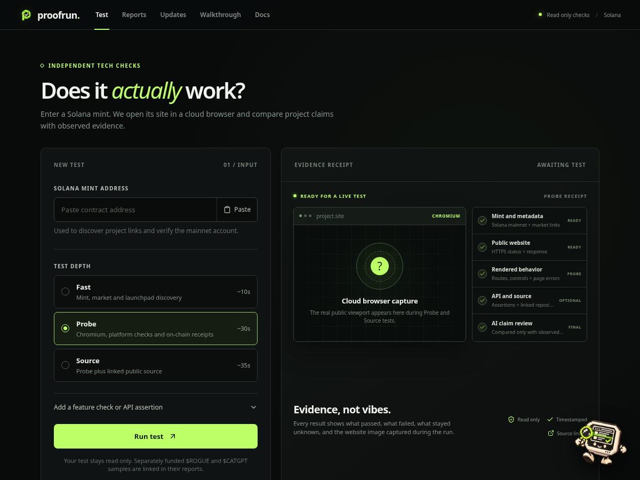Click the proofrun. brand name link
This screenshot has height=480, width=640.
coord(59,15)
